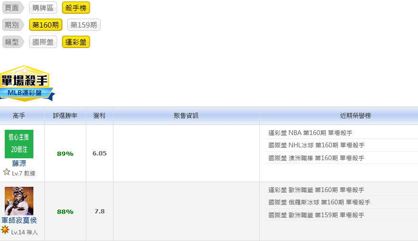
Task: Open 軍師寂寞侯's avatar picture
Action: [19, 201]
